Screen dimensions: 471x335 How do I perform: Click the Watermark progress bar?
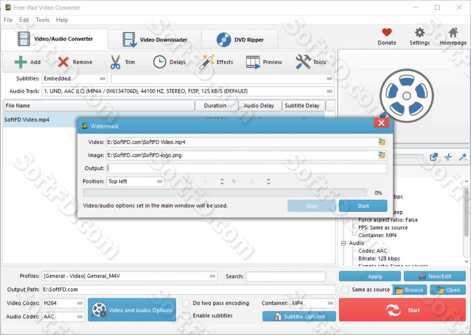(225, 193)
